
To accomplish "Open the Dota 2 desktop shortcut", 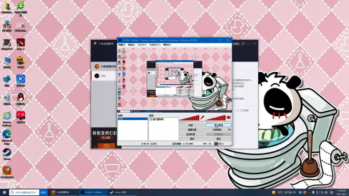I will click(x=21, y=44).
